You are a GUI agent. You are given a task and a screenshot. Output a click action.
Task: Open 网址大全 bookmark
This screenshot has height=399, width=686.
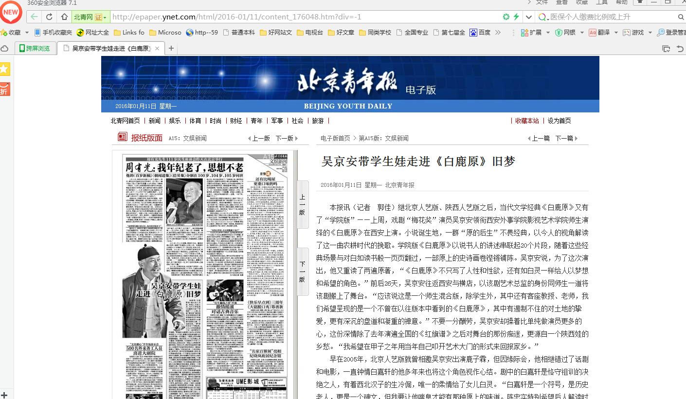coord(93,33)
